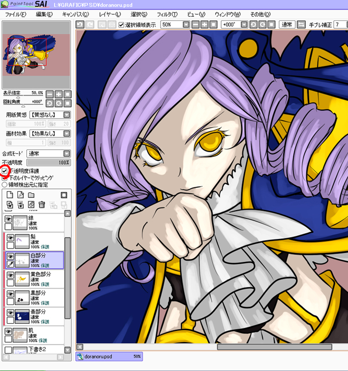Open the レイヤー(L) menu
Screen dimensions: 348x371
[110, 14]
